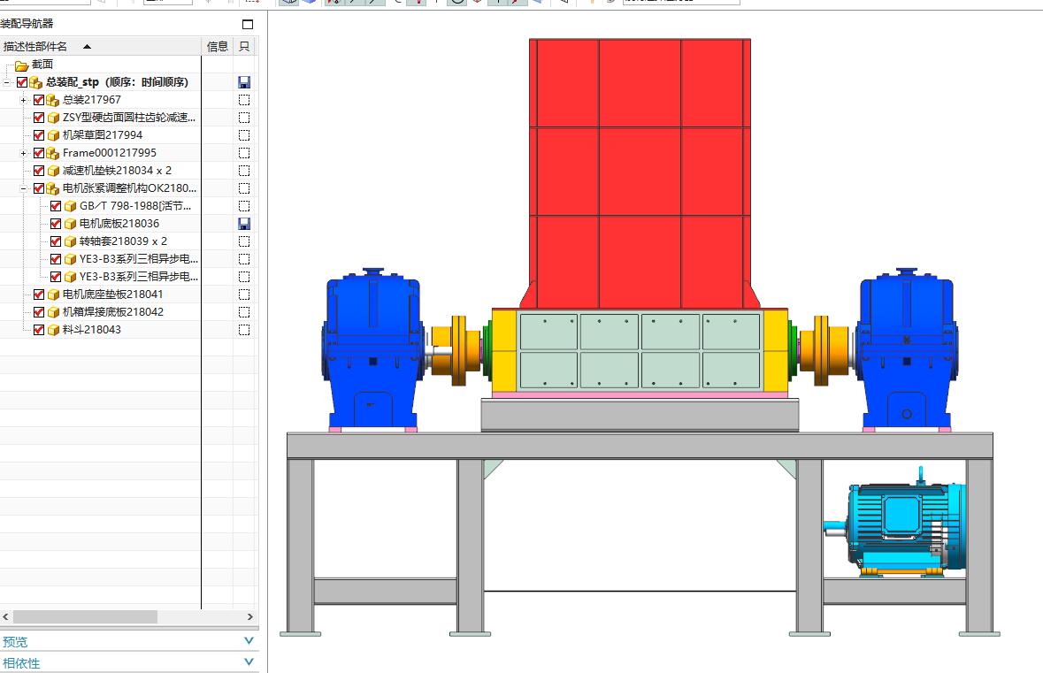1043x673 pixels.
Task: Click the part icon of 料斗218043
Action: 53,330
